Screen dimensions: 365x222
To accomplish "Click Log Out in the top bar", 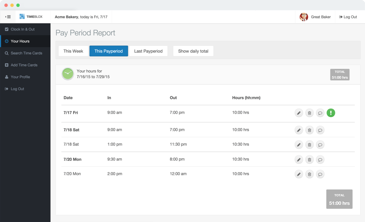I will pos(348,17).
